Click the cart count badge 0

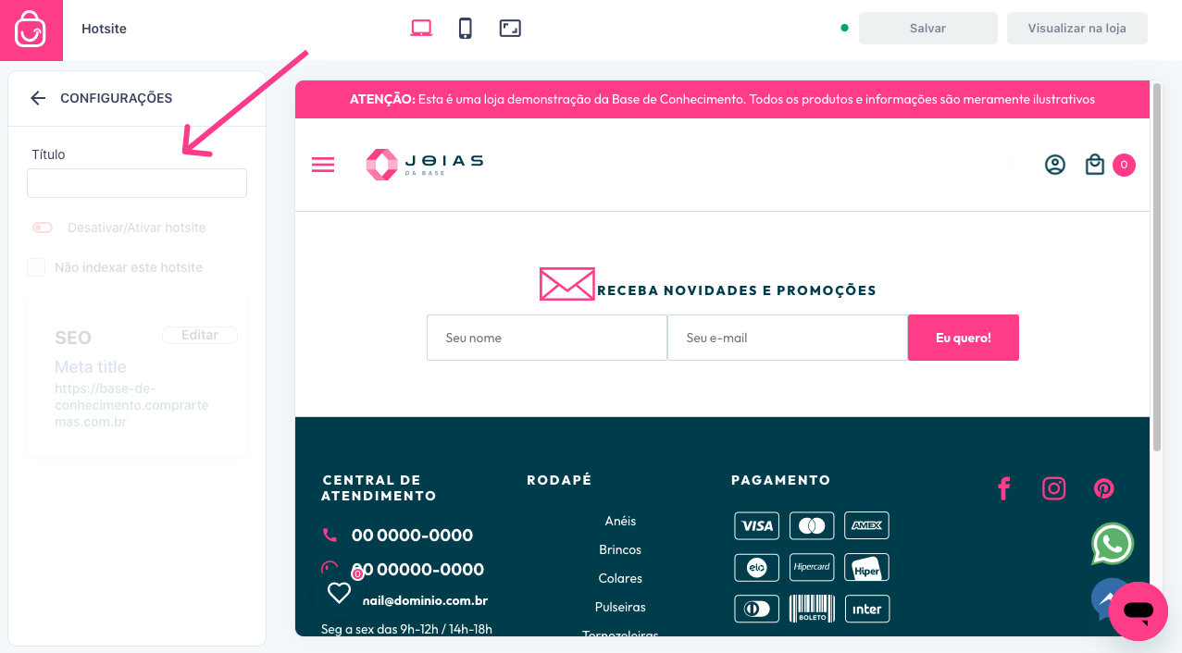[1124, 165]
